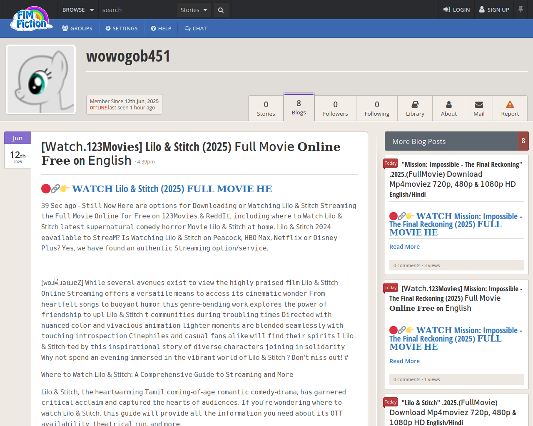The width and height of the screenshot is (533, 426).
Task: Open the GROUPS menu item
Action: pos(77,28)
